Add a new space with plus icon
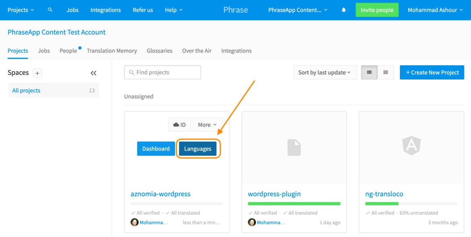Image resolution: width=471 pixels, height=237 pixels. [37, 73]
